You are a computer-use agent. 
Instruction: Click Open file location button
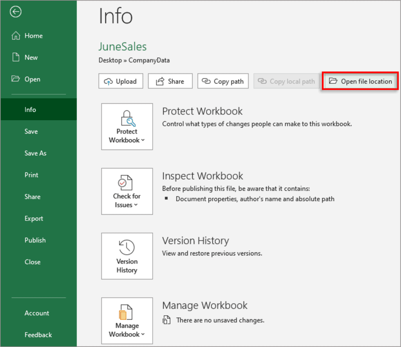tap(360, 81)
